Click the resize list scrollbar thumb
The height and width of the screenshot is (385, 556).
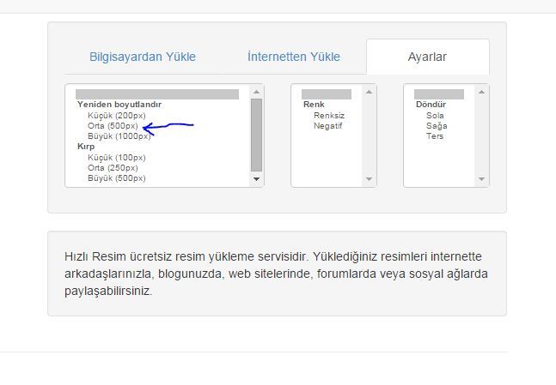(x=256, y=135)
